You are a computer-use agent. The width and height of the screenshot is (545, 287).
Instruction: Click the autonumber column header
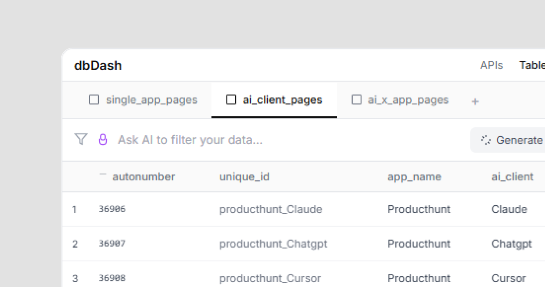click(143, 176)
